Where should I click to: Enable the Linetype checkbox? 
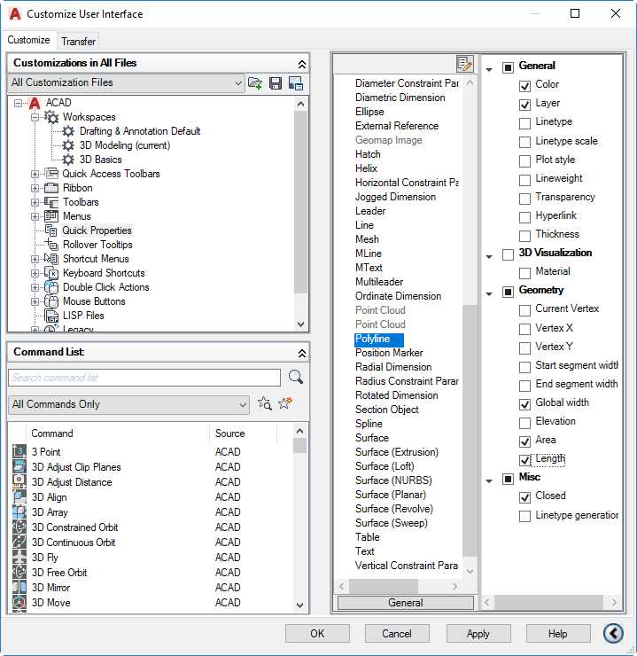point(524,123)
